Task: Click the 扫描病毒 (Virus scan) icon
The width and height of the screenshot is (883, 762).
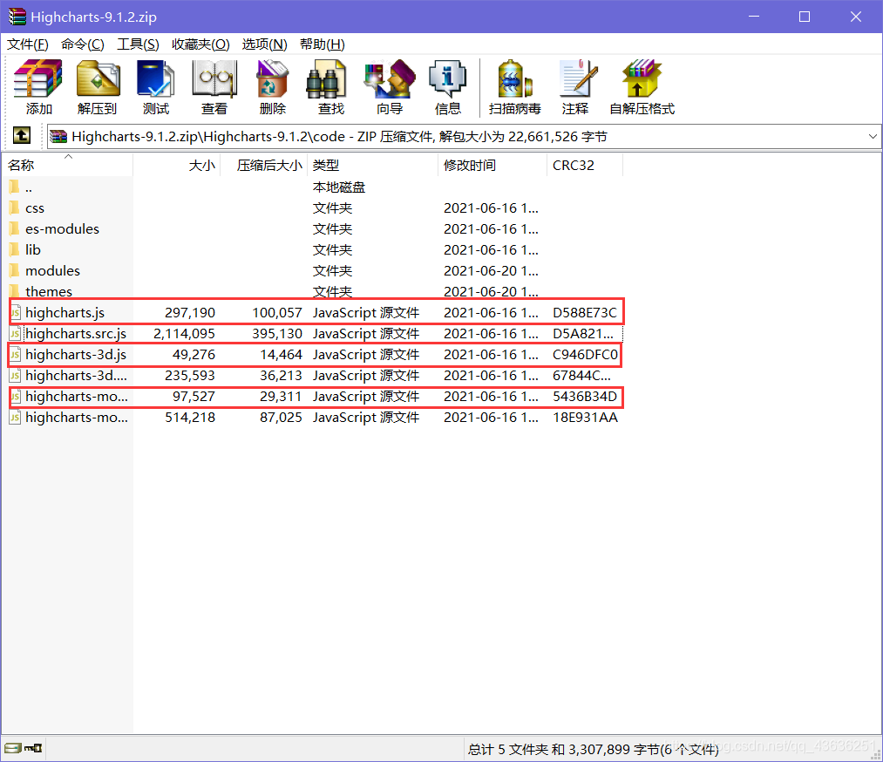Action: (514, 80)
